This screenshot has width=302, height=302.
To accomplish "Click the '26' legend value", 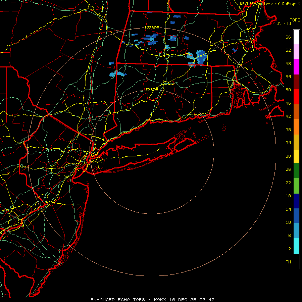I will (x=288, y=169).
